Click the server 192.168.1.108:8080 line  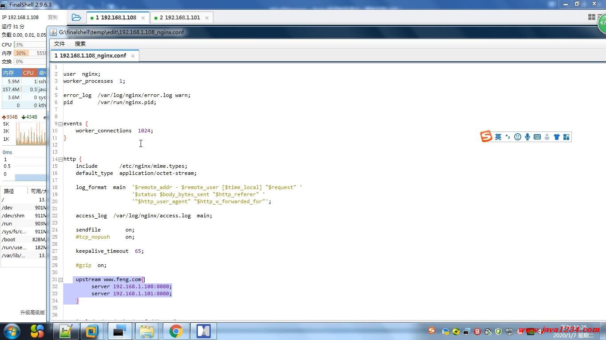click(131, 286)
